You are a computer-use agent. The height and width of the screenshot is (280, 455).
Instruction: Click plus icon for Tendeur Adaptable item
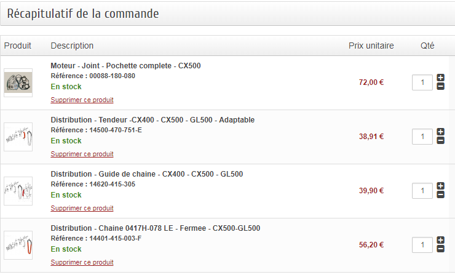point(440,132)
